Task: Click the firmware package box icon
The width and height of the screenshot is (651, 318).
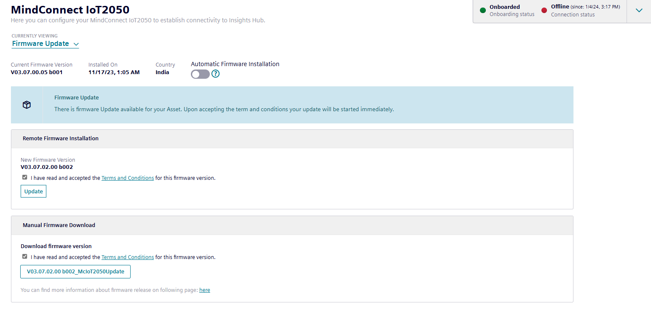Action: click(27, 105)
